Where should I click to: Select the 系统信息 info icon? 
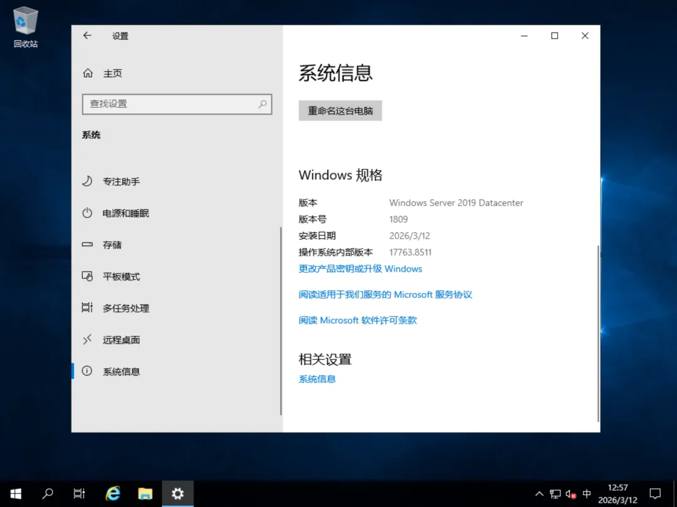point(87,371)
